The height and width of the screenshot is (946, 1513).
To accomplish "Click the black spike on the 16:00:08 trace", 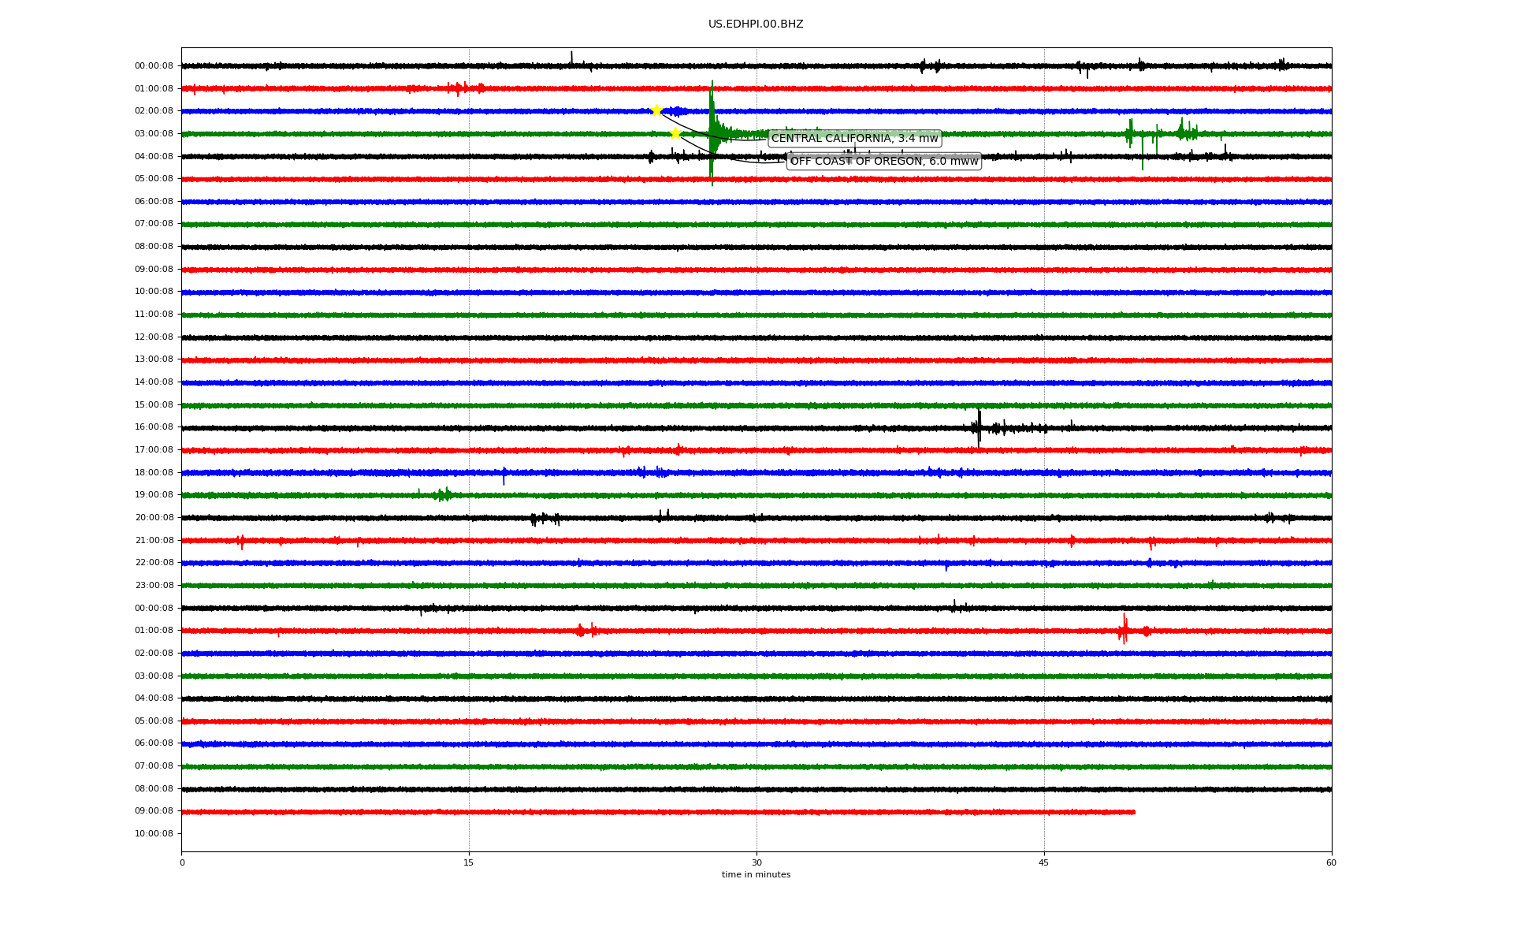I will point(979,427).
